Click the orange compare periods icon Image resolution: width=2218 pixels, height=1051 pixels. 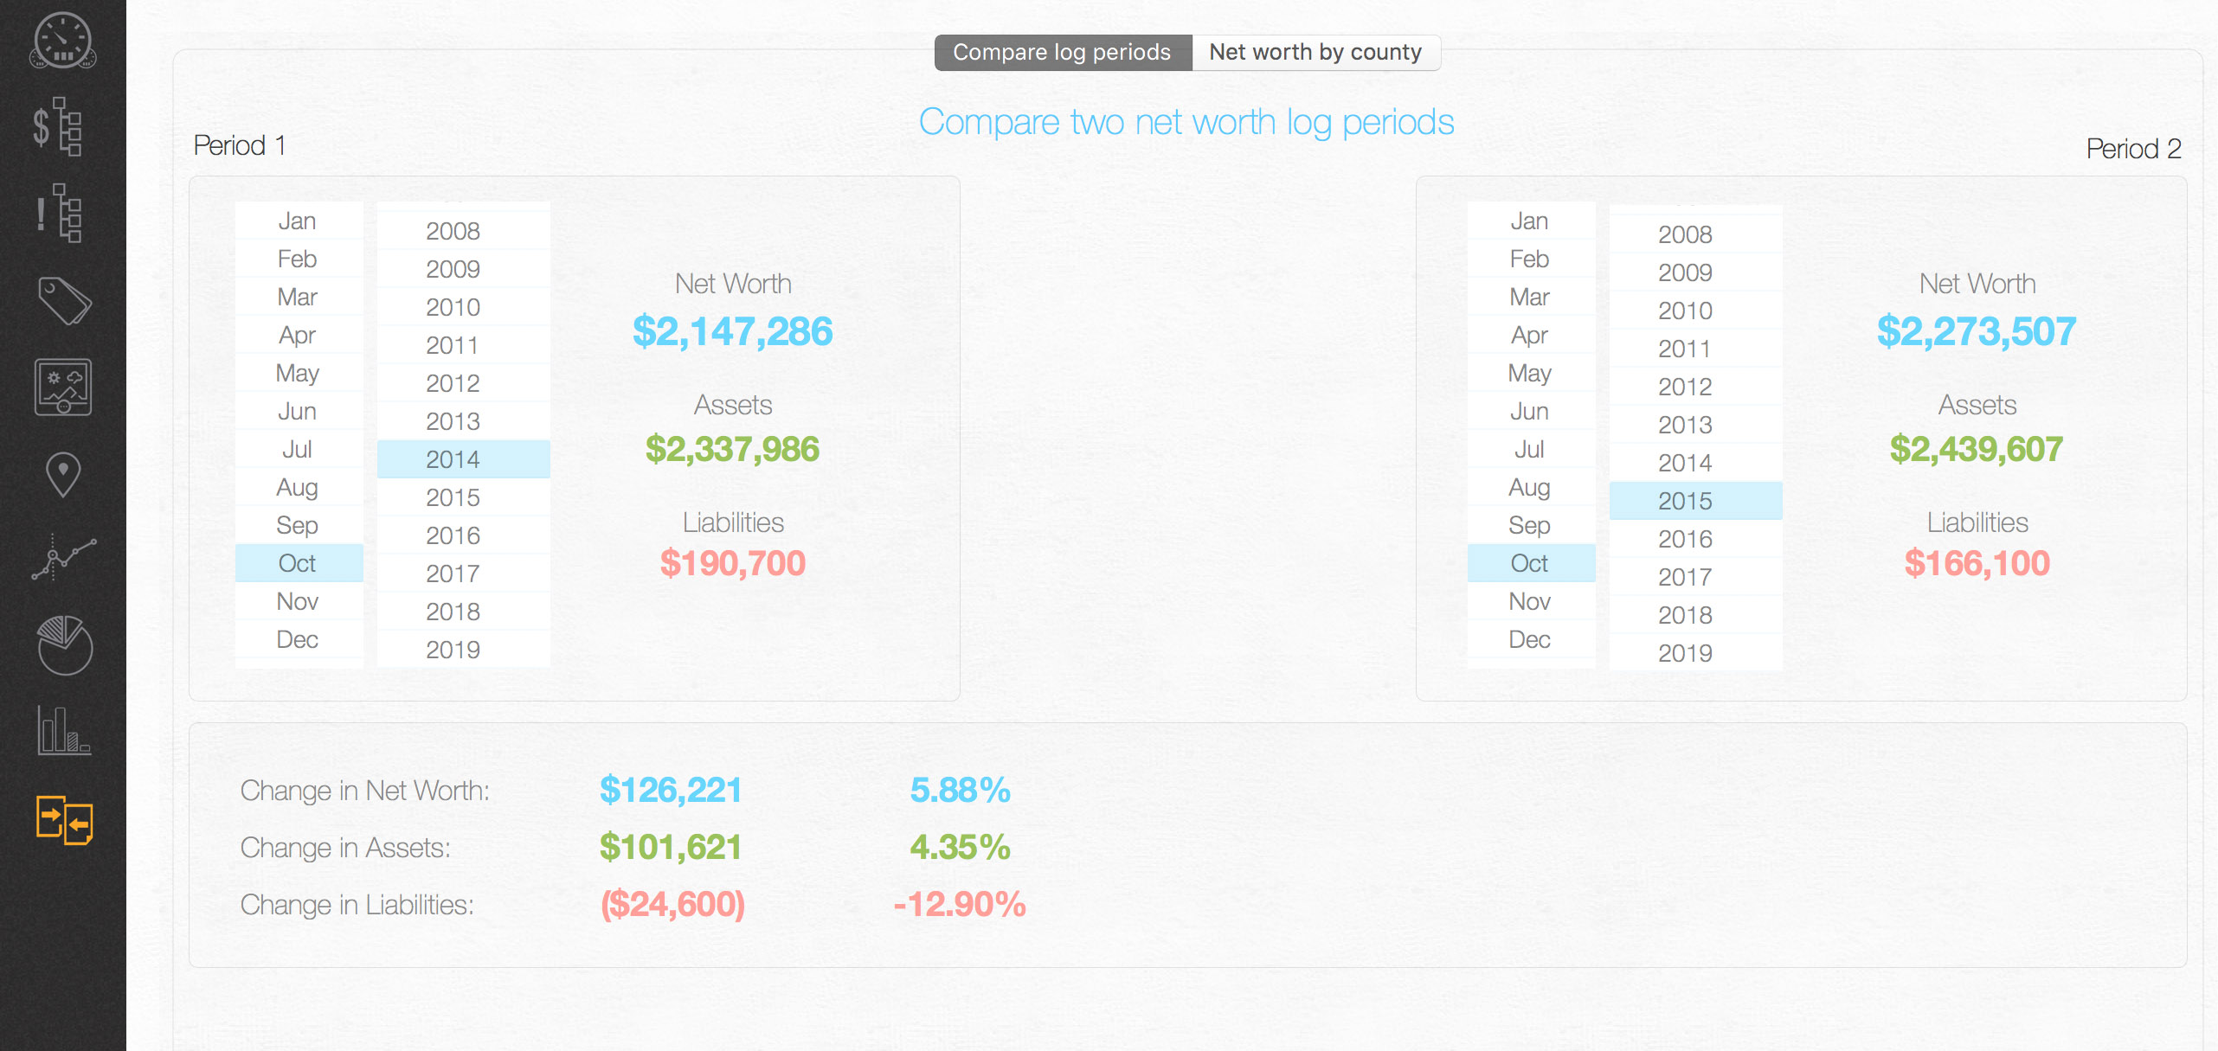64,819
